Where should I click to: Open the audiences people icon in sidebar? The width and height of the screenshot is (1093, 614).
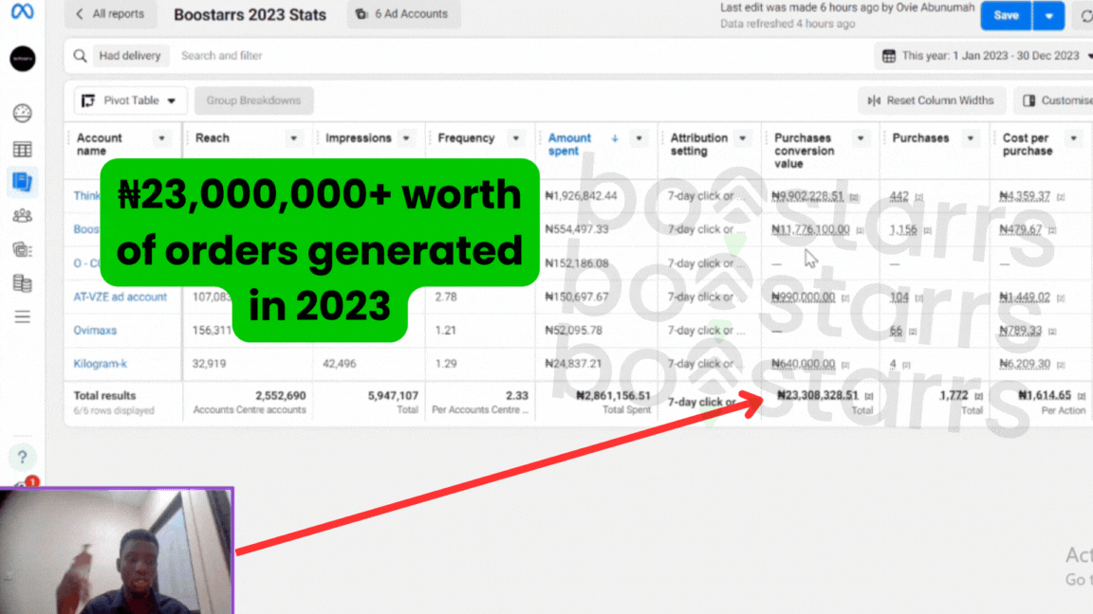23,216
